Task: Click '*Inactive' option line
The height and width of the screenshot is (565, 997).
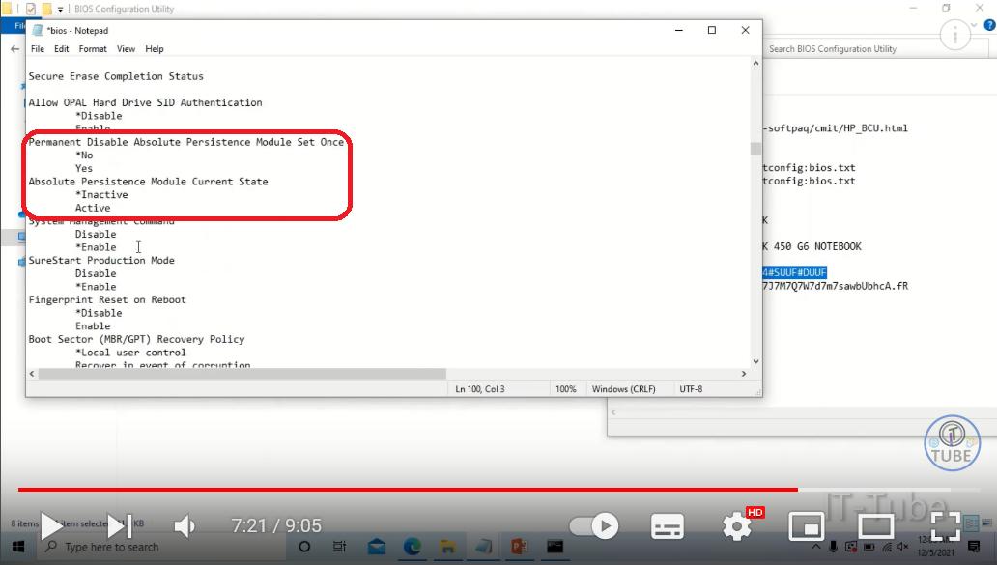Action: (101, 194)
